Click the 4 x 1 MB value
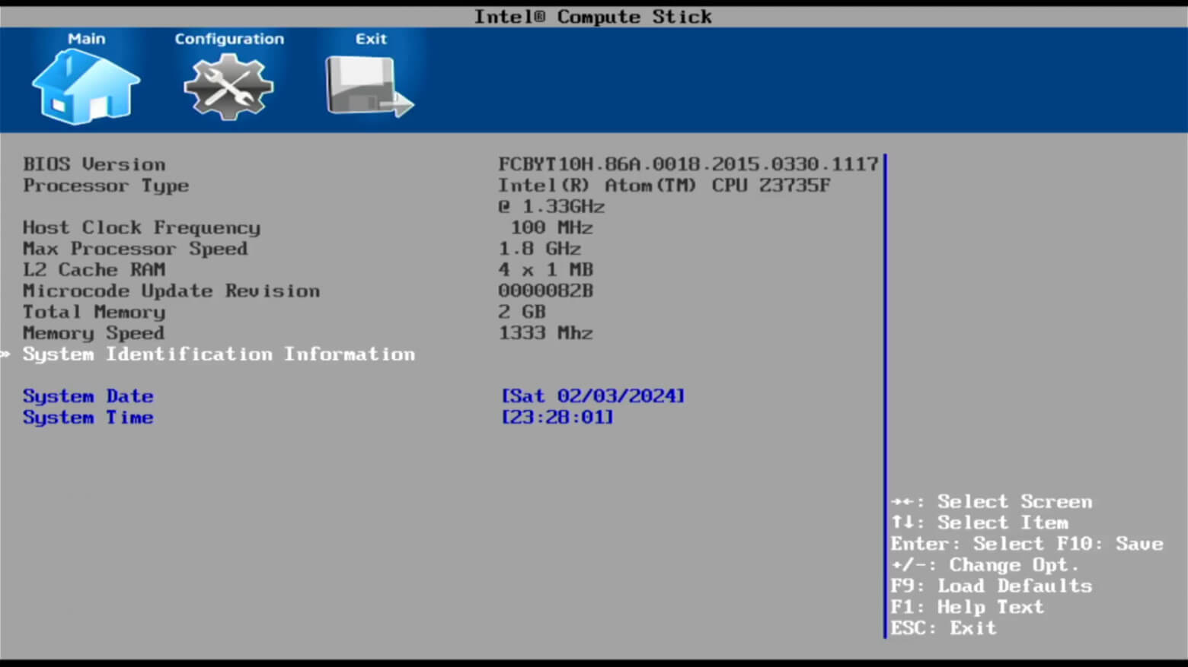The image size is (1188, 667). 545,270
